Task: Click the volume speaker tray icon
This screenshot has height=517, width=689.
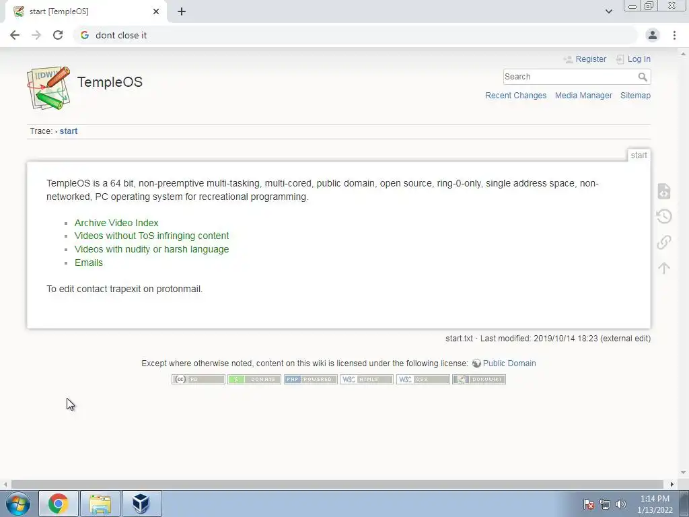Action: [620, 504]
